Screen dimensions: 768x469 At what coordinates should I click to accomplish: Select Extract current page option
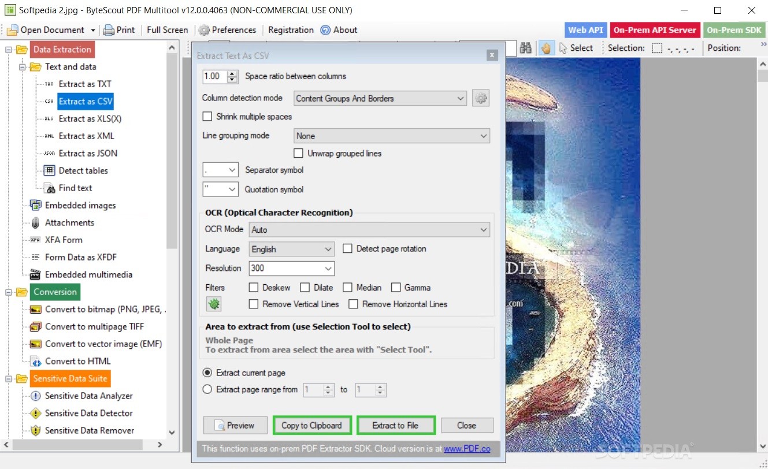pos(207,373)
